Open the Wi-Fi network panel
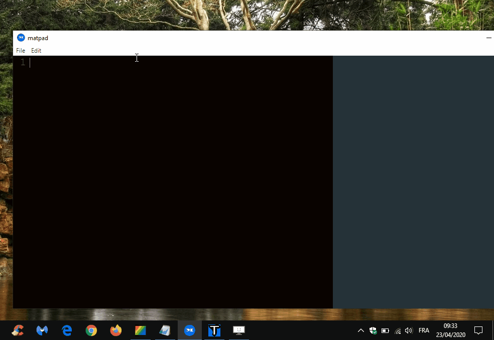 pos(398,330)
